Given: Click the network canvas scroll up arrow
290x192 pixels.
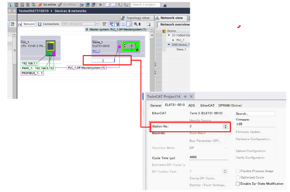Looking at the screenshot, I should tap(152, 29).
